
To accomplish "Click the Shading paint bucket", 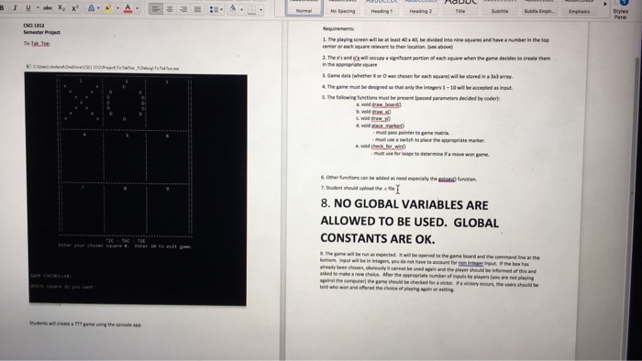I will click(x=233, y=8).
